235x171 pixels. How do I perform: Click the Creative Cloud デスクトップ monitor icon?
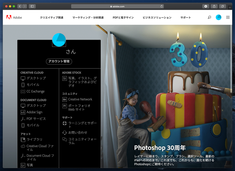tap(23, 78)
